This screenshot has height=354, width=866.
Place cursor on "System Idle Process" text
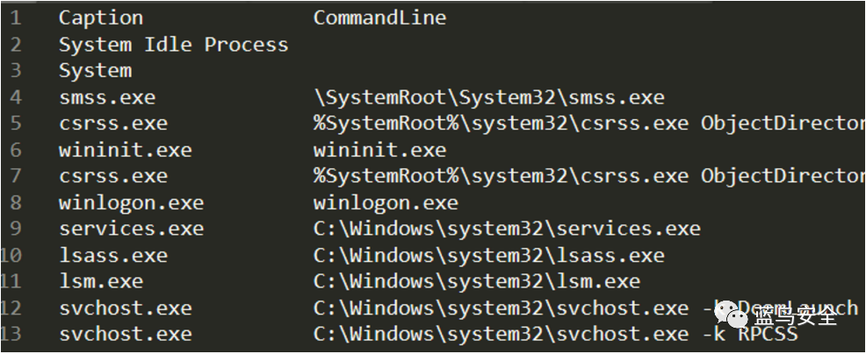[173, 45]
